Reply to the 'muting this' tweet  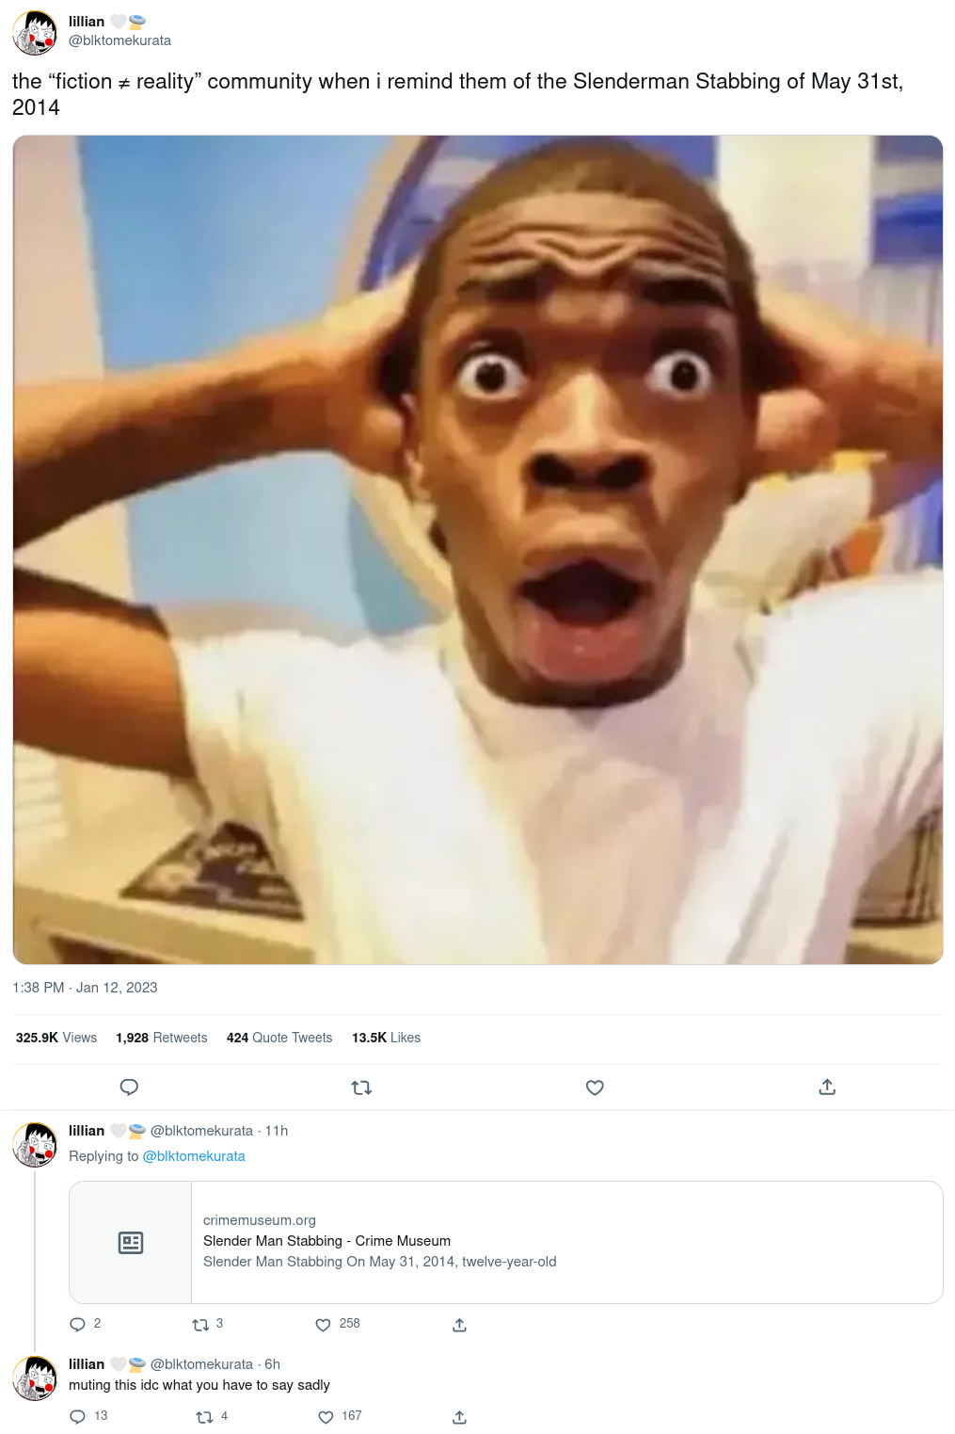coord(78,1417)
